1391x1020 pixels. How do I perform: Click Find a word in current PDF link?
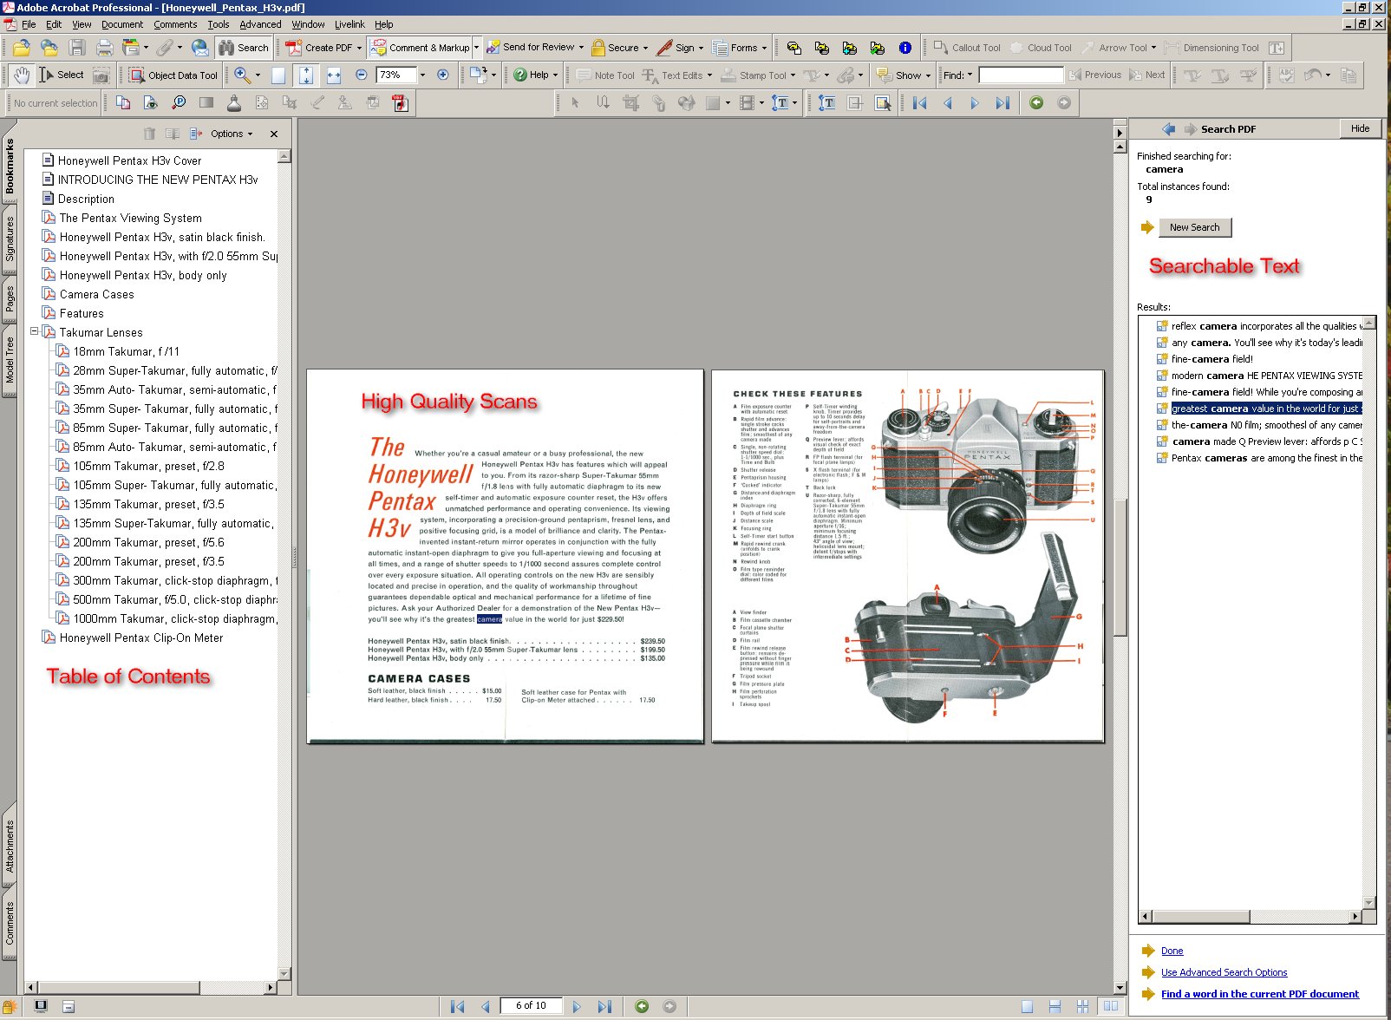point(1259,994)
